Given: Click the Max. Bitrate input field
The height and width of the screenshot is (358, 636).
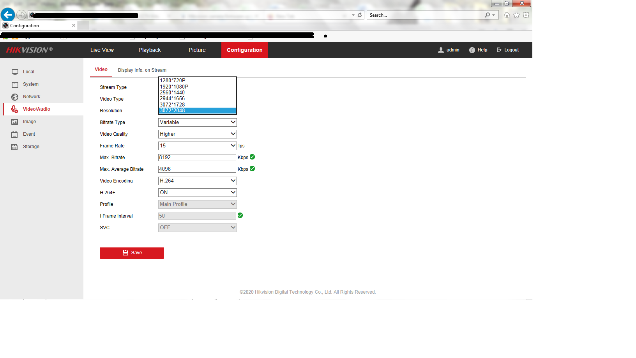Looking at the screenshot, I should tap(197, 158).
